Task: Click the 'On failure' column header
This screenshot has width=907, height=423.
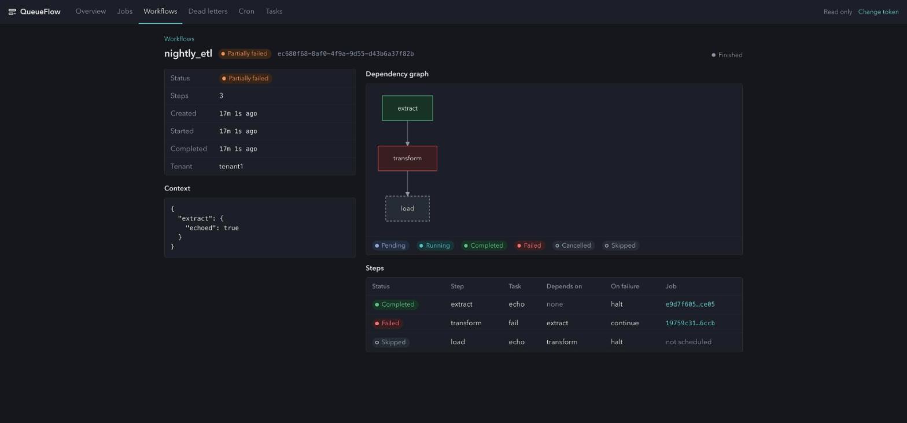Action: [x=625, y=286]
